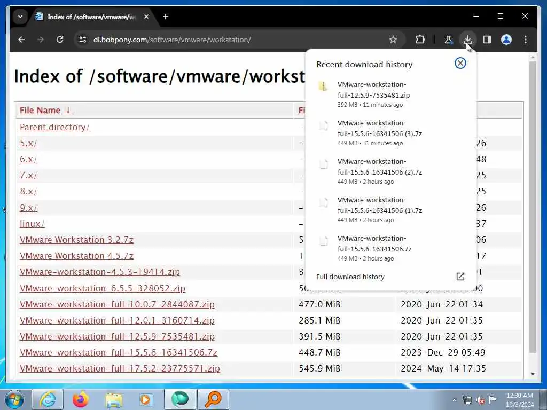Screen dimensions: 547x410
Task: Download VMware-workstation-4.5.3-19414.zip
Action: (x=100, y=272)
